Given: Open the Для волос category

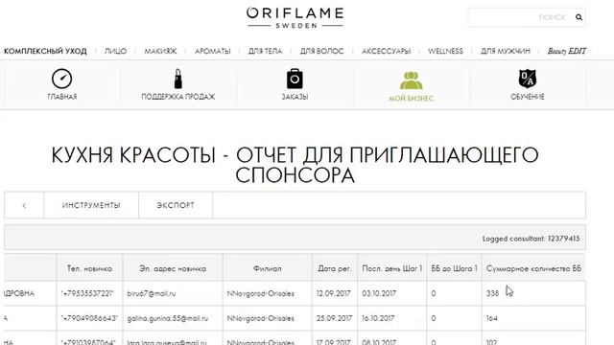Looking at the screenshot, I should coord(322,51).
